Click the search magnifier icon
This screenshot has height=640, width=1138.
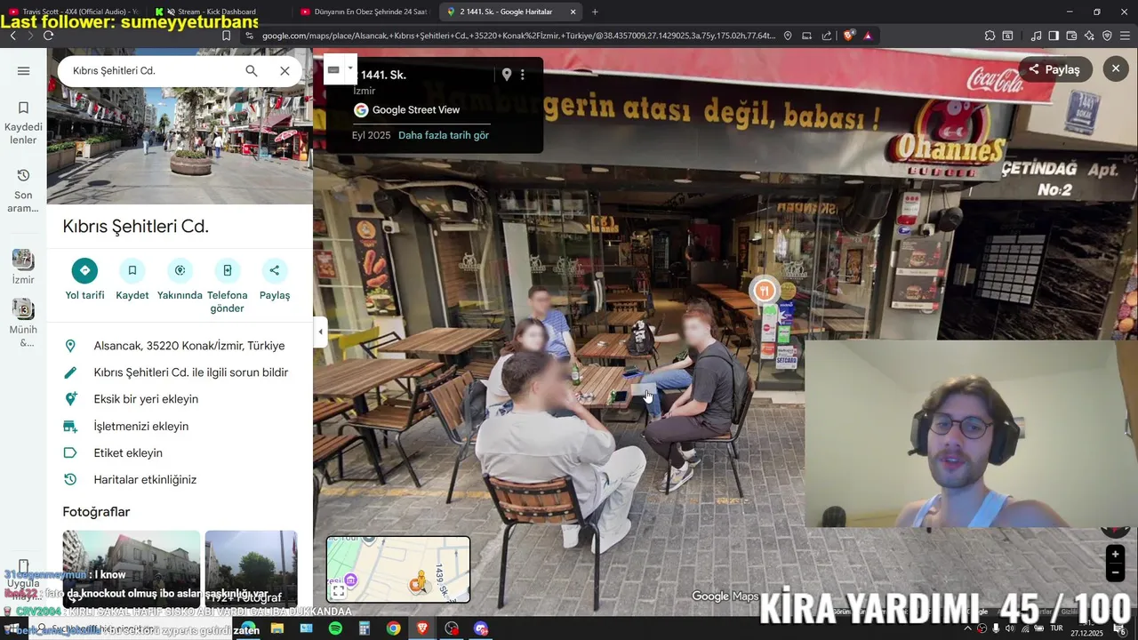pyautogui.click(x=252, y=70)
